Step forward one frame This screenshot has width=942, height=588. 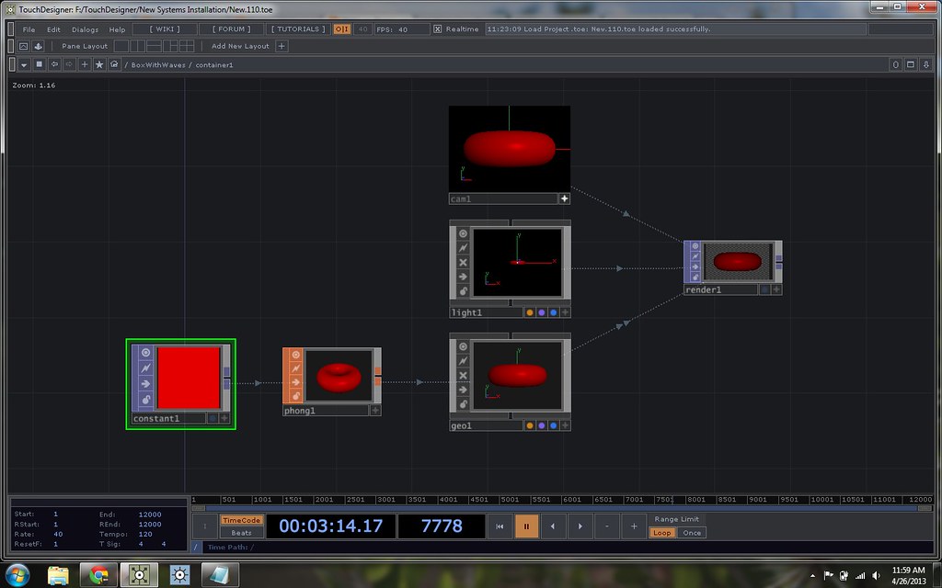point(580,526)
